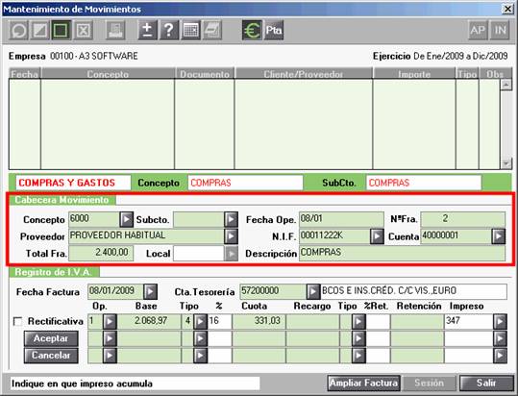Close the Mantenimiento de Movimientos window
518x396 pixels.
tap(507, 9)
